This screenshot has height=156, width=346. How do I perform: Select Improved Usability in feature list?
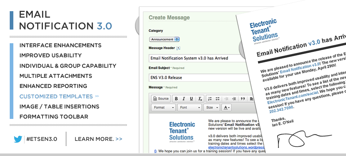[x=50, y=55]
